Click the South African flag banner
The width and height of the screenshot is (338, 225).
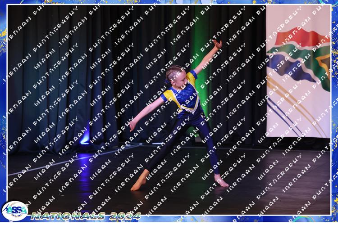point(298,72)
